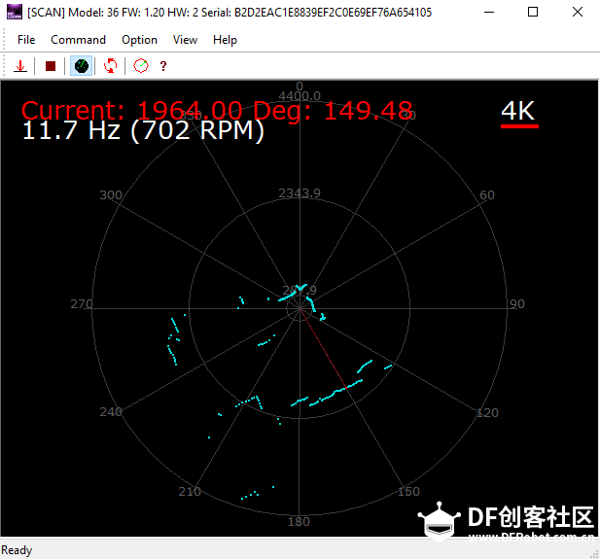
Task: Click the 4400.0 outer range label
Action: [300, 96]
